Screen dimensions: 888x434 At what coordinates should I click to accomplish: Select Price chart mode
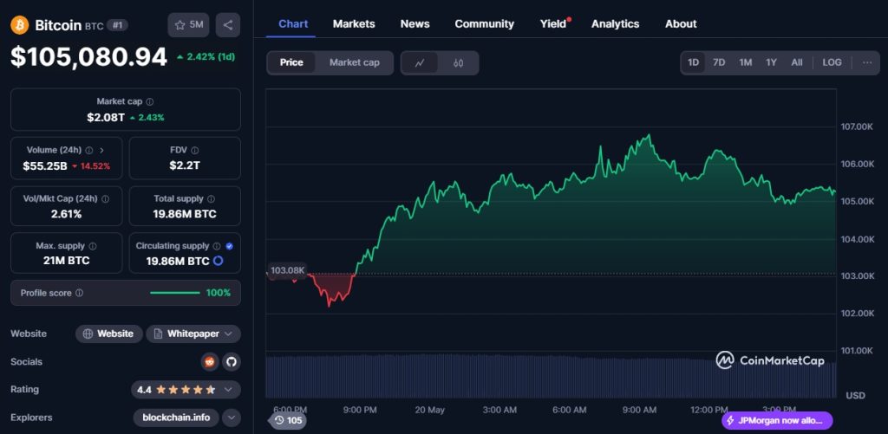291,63
